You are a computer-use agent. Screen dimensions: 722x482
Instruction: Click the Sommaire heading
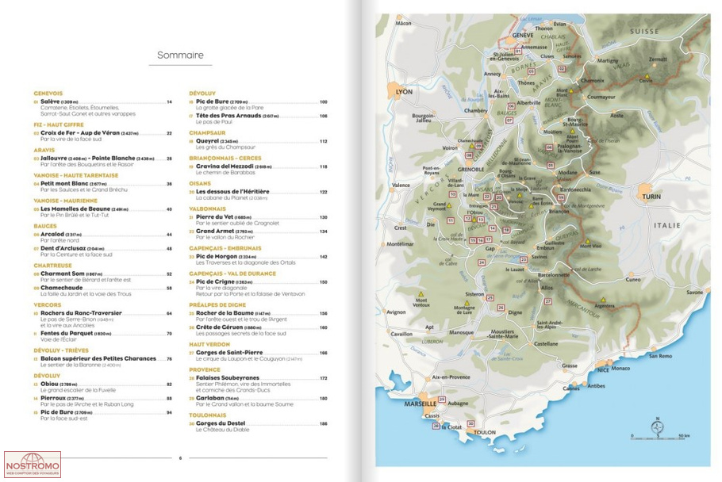click(181, 55)
